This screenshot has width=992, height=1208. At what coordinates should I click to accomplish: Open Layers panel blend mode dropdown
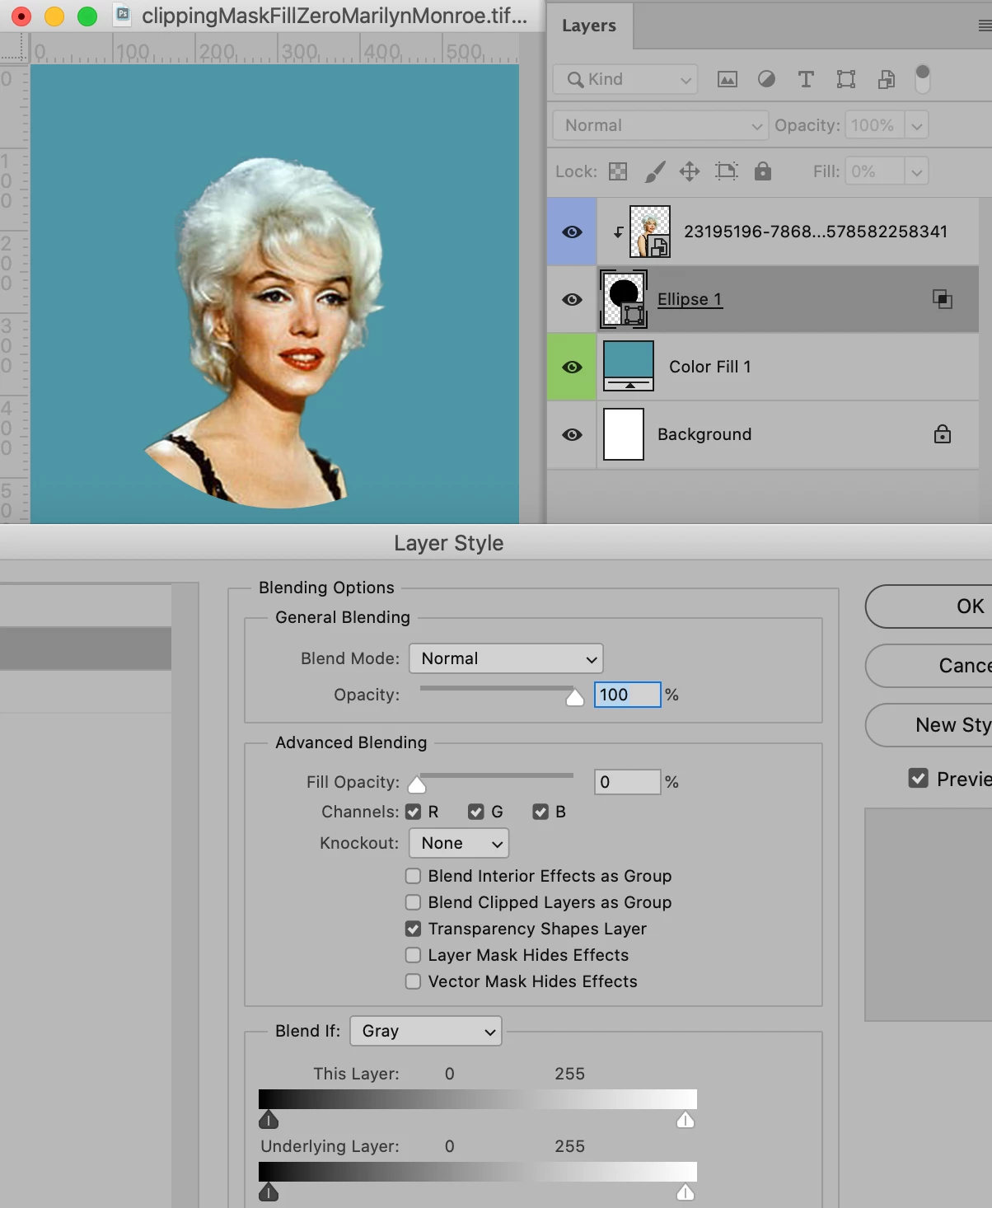click(x=660, y=125)
